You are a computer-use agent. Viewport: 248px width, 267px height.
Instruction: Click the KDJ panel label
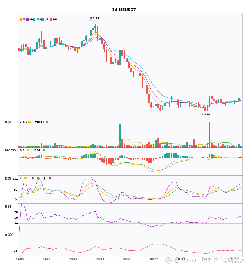tap(8, 178)
